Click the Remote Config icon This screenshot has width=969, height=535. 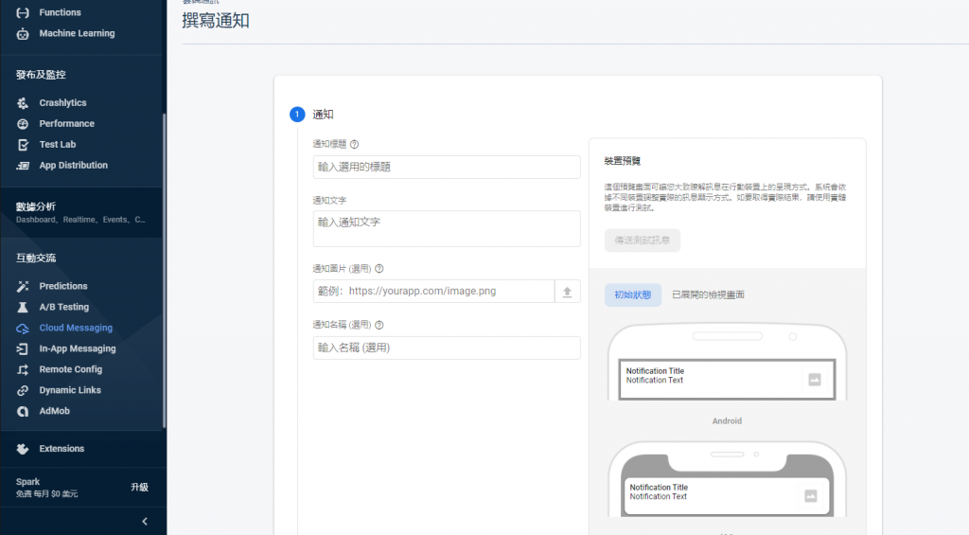[23, 369]
